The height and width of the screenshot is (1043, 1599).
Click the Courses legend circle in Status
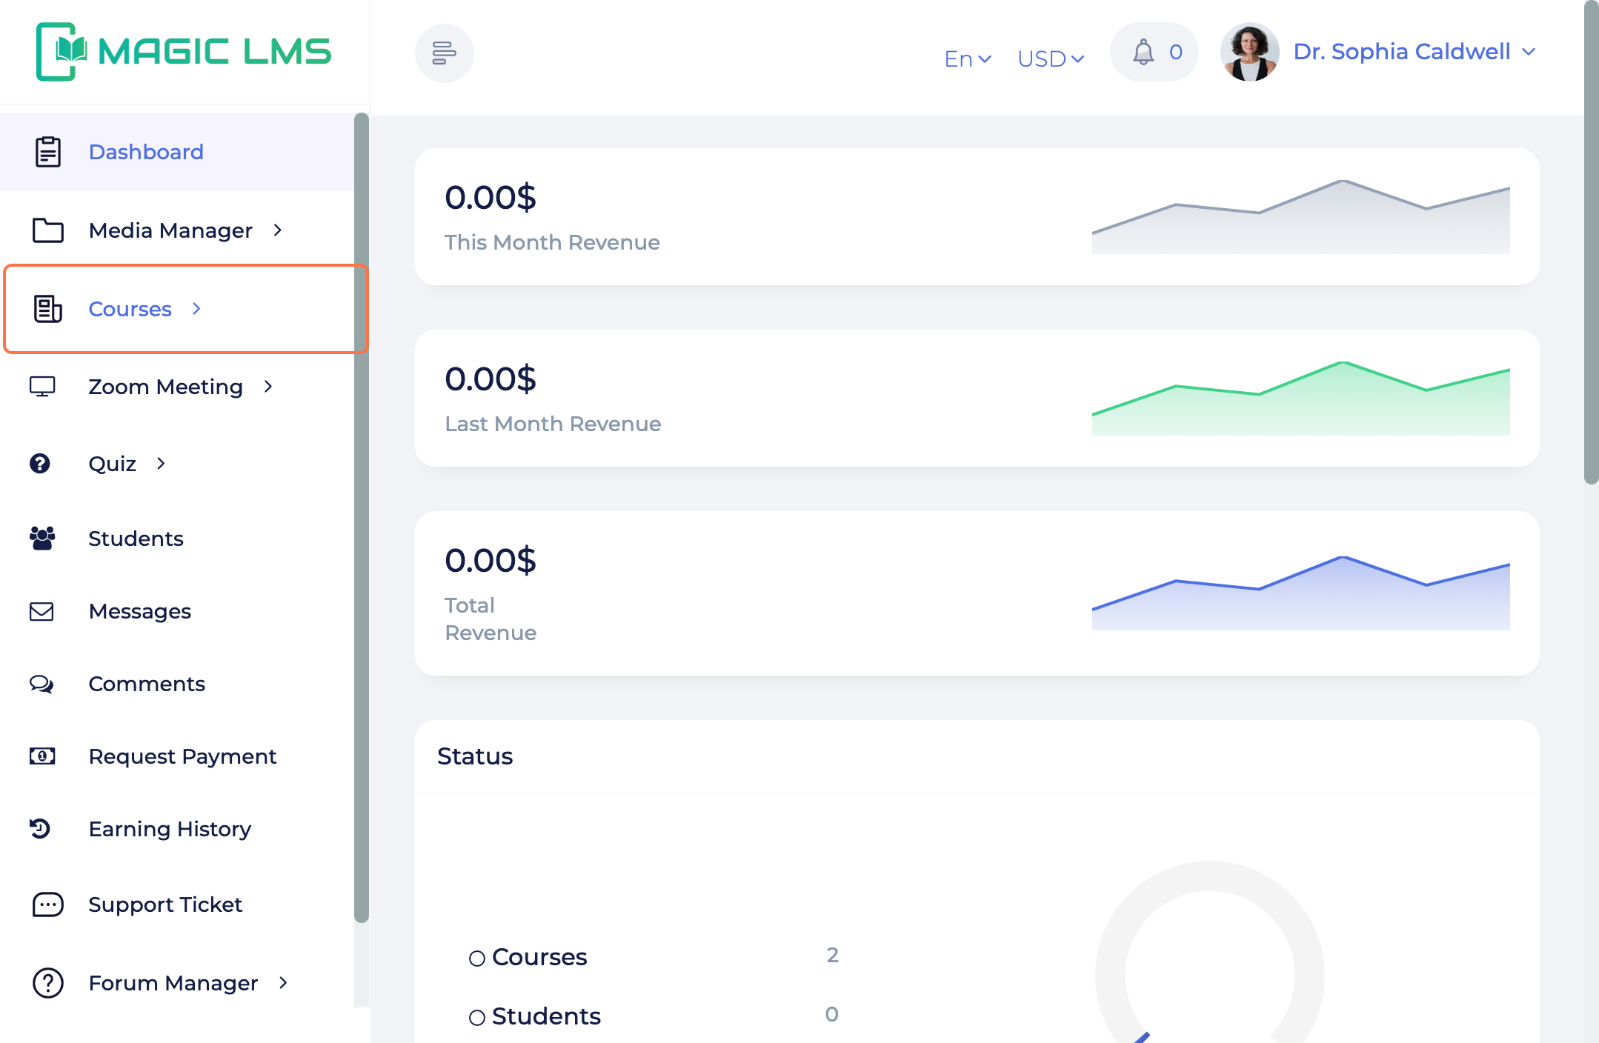point(477,959)
